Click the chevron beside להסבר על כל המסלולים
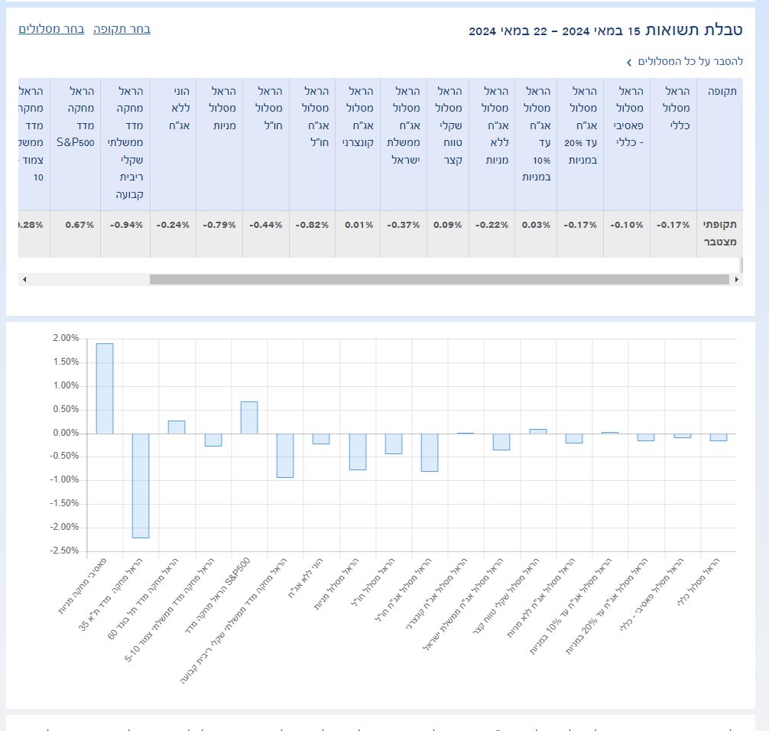This screenshot has height=731, width=769. pos(629,62)
